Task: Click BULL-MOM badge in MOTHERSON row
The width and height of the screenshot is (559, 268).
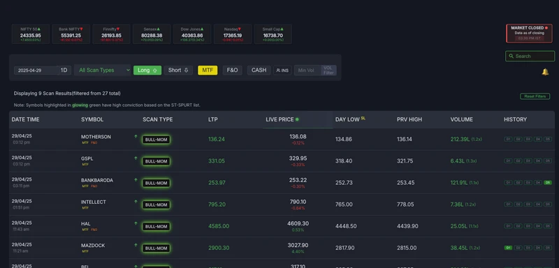Action: pyautogui.click(x=156, y=140)
